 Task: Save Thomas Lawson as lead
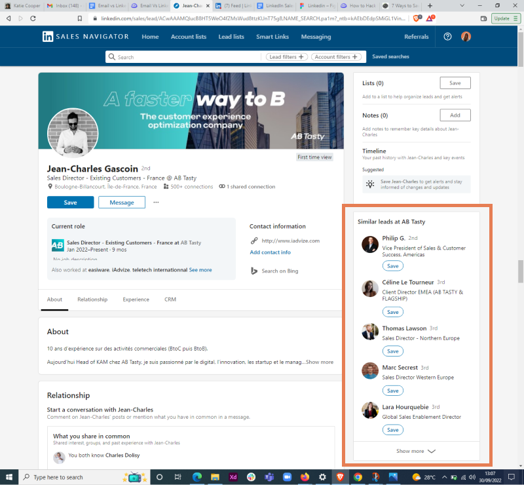coord(392,351)
